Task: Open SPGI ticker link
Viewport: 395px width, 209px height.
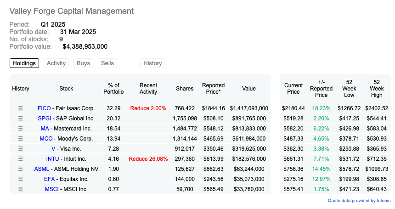Action: tap(45, 119)
